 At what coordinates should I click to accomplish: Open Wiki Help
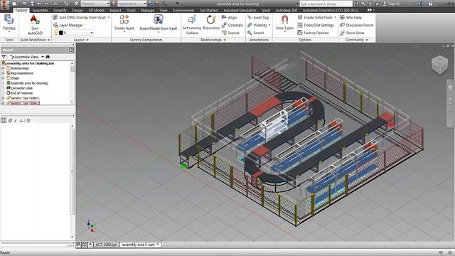click(x=350, y=17)
